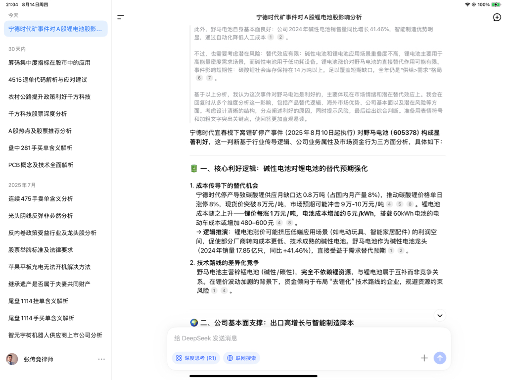Click the 21:04 clock in status bar

click(x=12, y=4)
